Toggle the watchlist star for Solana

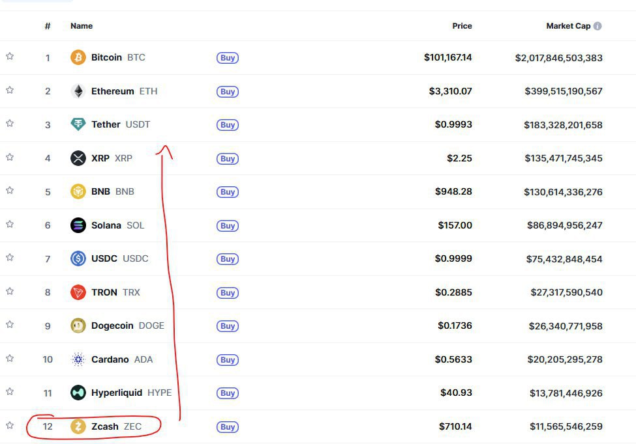10,225
